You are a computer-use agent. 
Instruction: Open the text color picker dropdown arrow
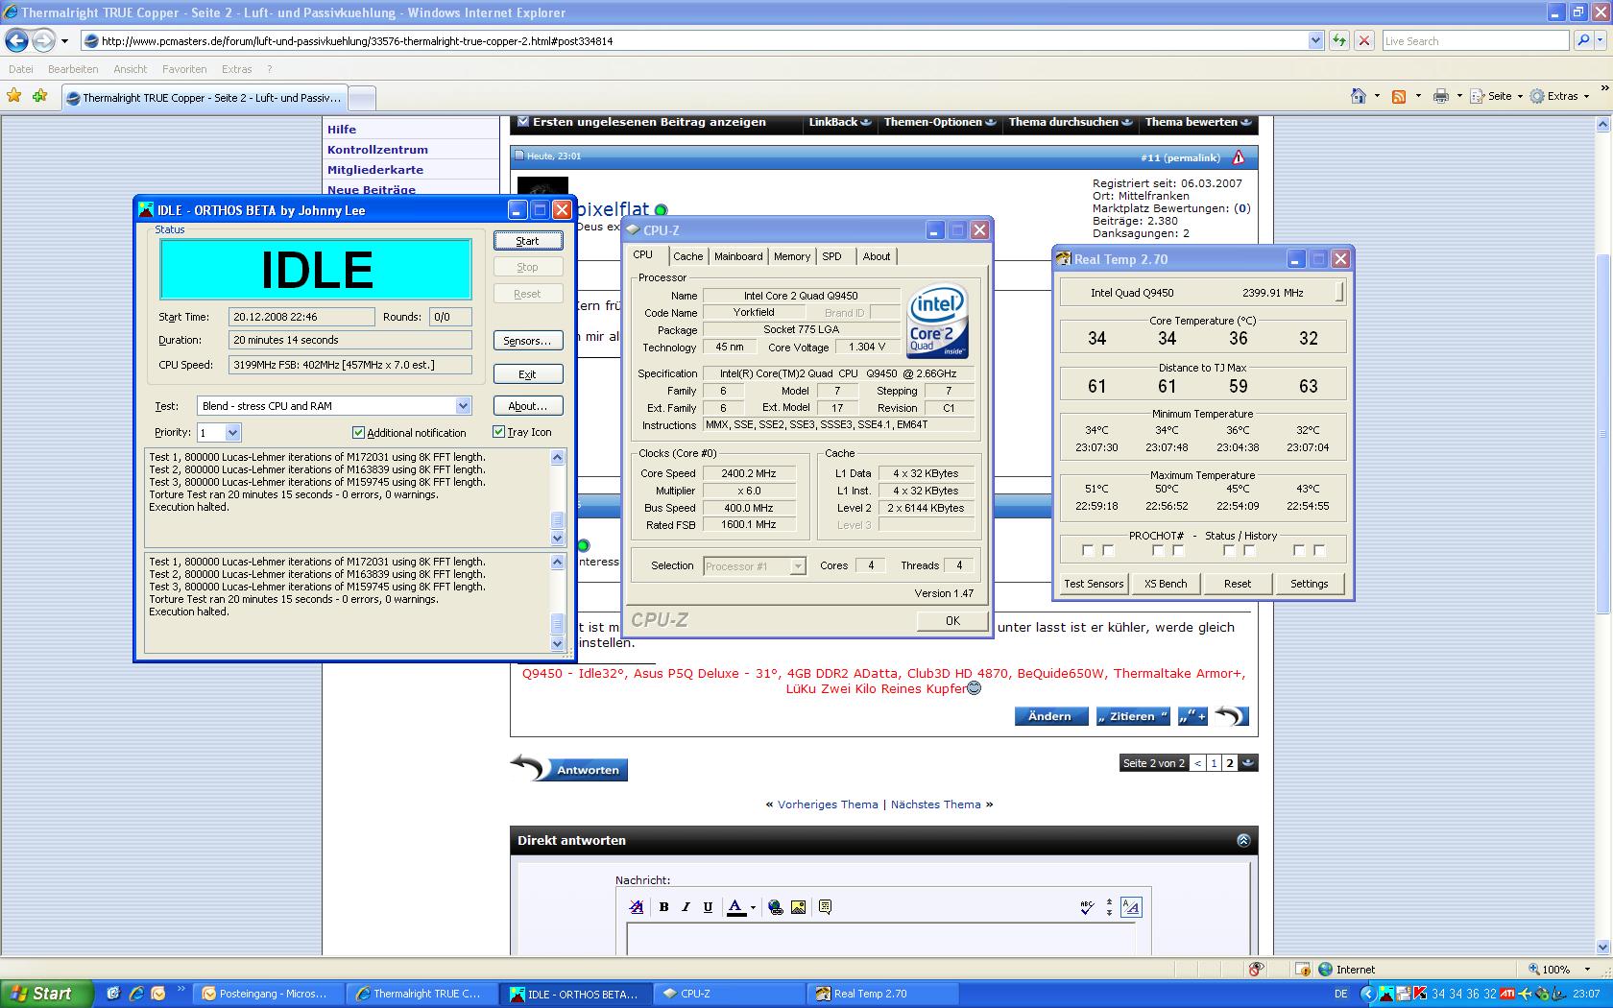point(753,907)
